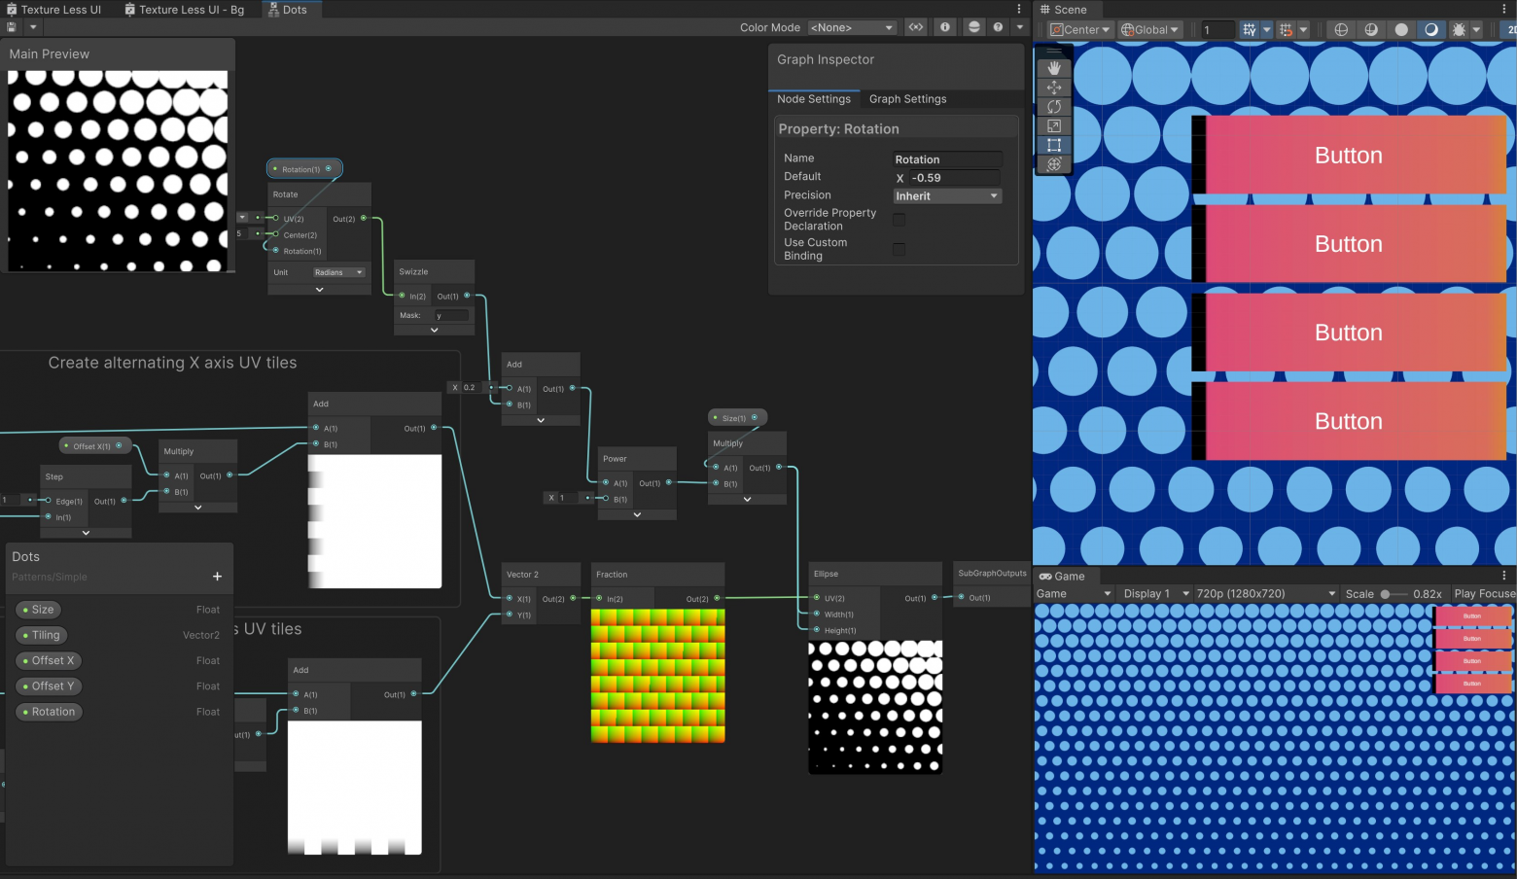Toggle the Graph Inspector info icon
This screenshot has width=1517, height=879.
(x=944, y=27)
